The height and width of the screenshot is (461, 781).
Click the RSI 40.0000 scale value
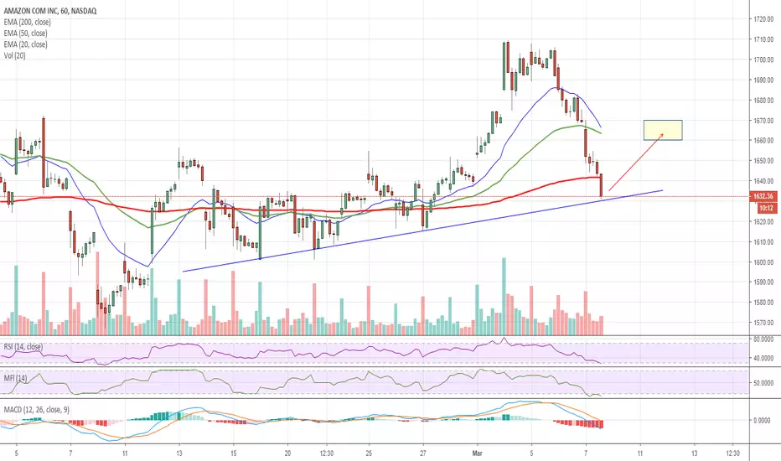tap(763, 358)
